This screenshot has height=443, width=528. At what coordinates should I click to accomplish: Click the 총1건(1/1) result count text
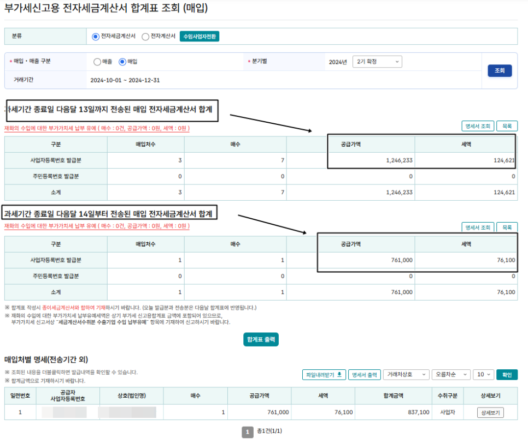coord(269,431)
